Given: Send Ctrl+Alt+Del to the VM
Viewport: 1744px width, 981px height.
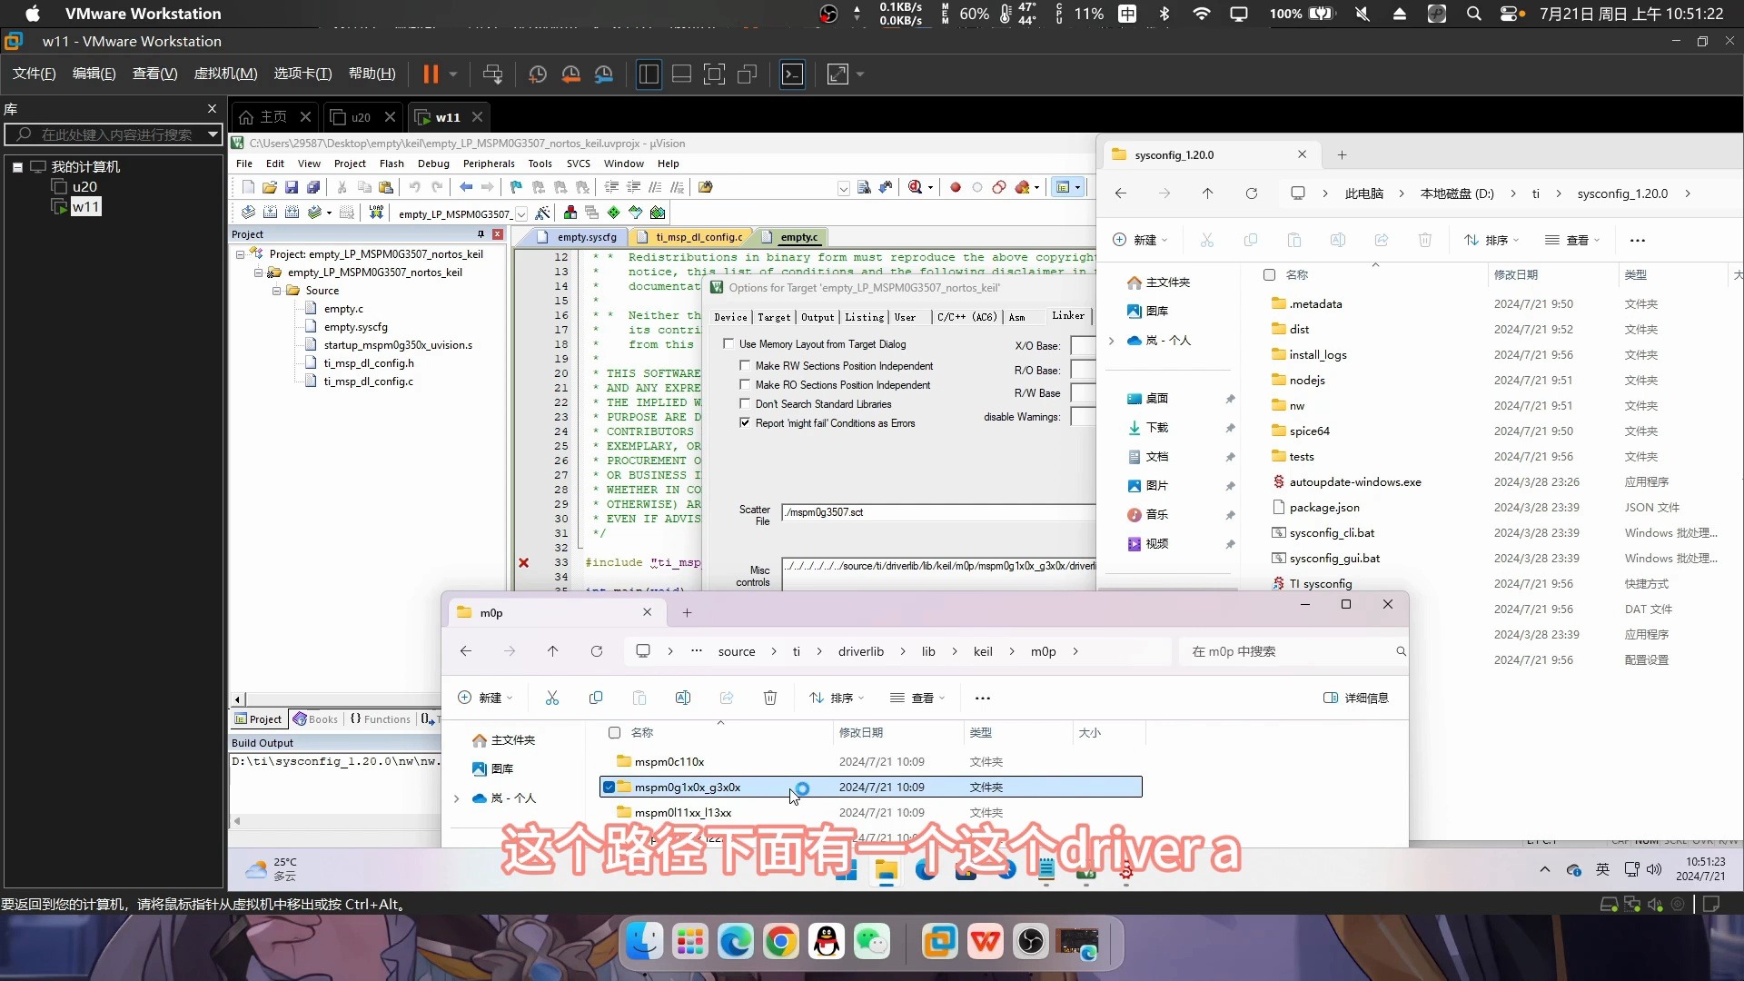Looking at the screenshot, I should pyautogui.click(x=493, y=74).
